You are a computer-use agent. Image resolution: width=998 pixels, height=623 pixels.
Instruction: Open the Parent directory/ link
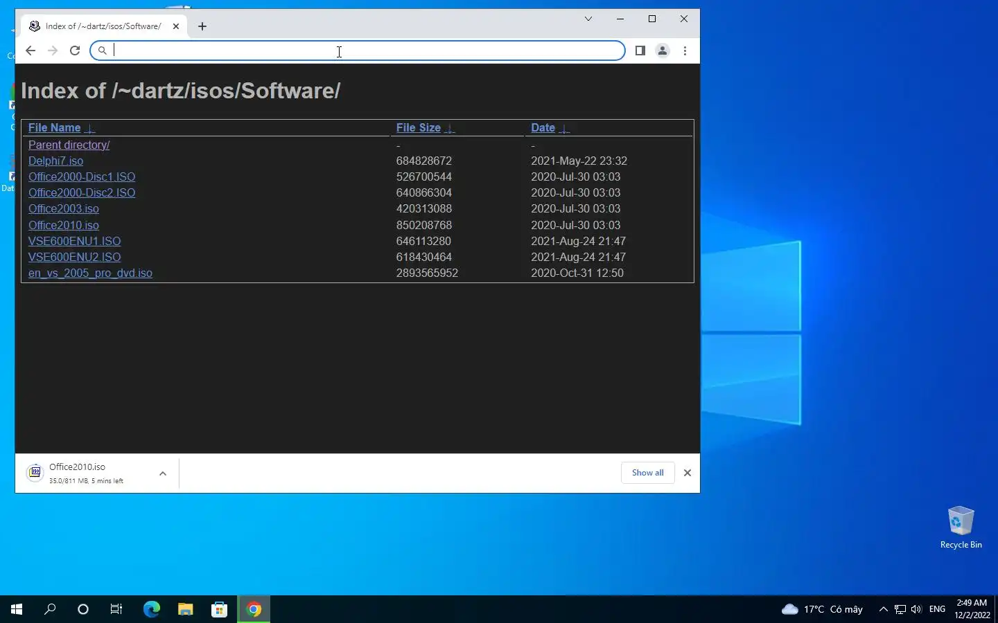(x=69, y=145)
